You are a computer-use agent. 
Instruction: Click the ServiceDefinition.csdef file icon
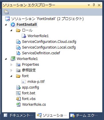tap(18, 53)
